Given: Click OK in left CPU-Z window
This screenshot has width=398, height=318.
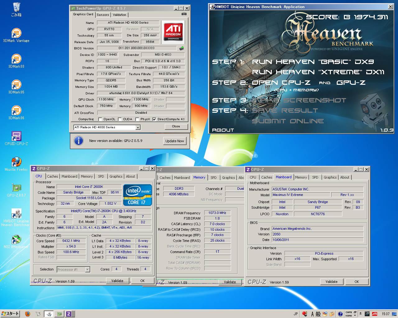Looking at the screenshot, I should [x=142, y=281].
